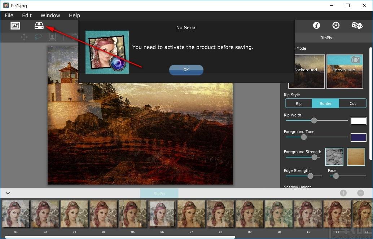Select the Rip style option

pyautogui.click(x=298, y=103)
